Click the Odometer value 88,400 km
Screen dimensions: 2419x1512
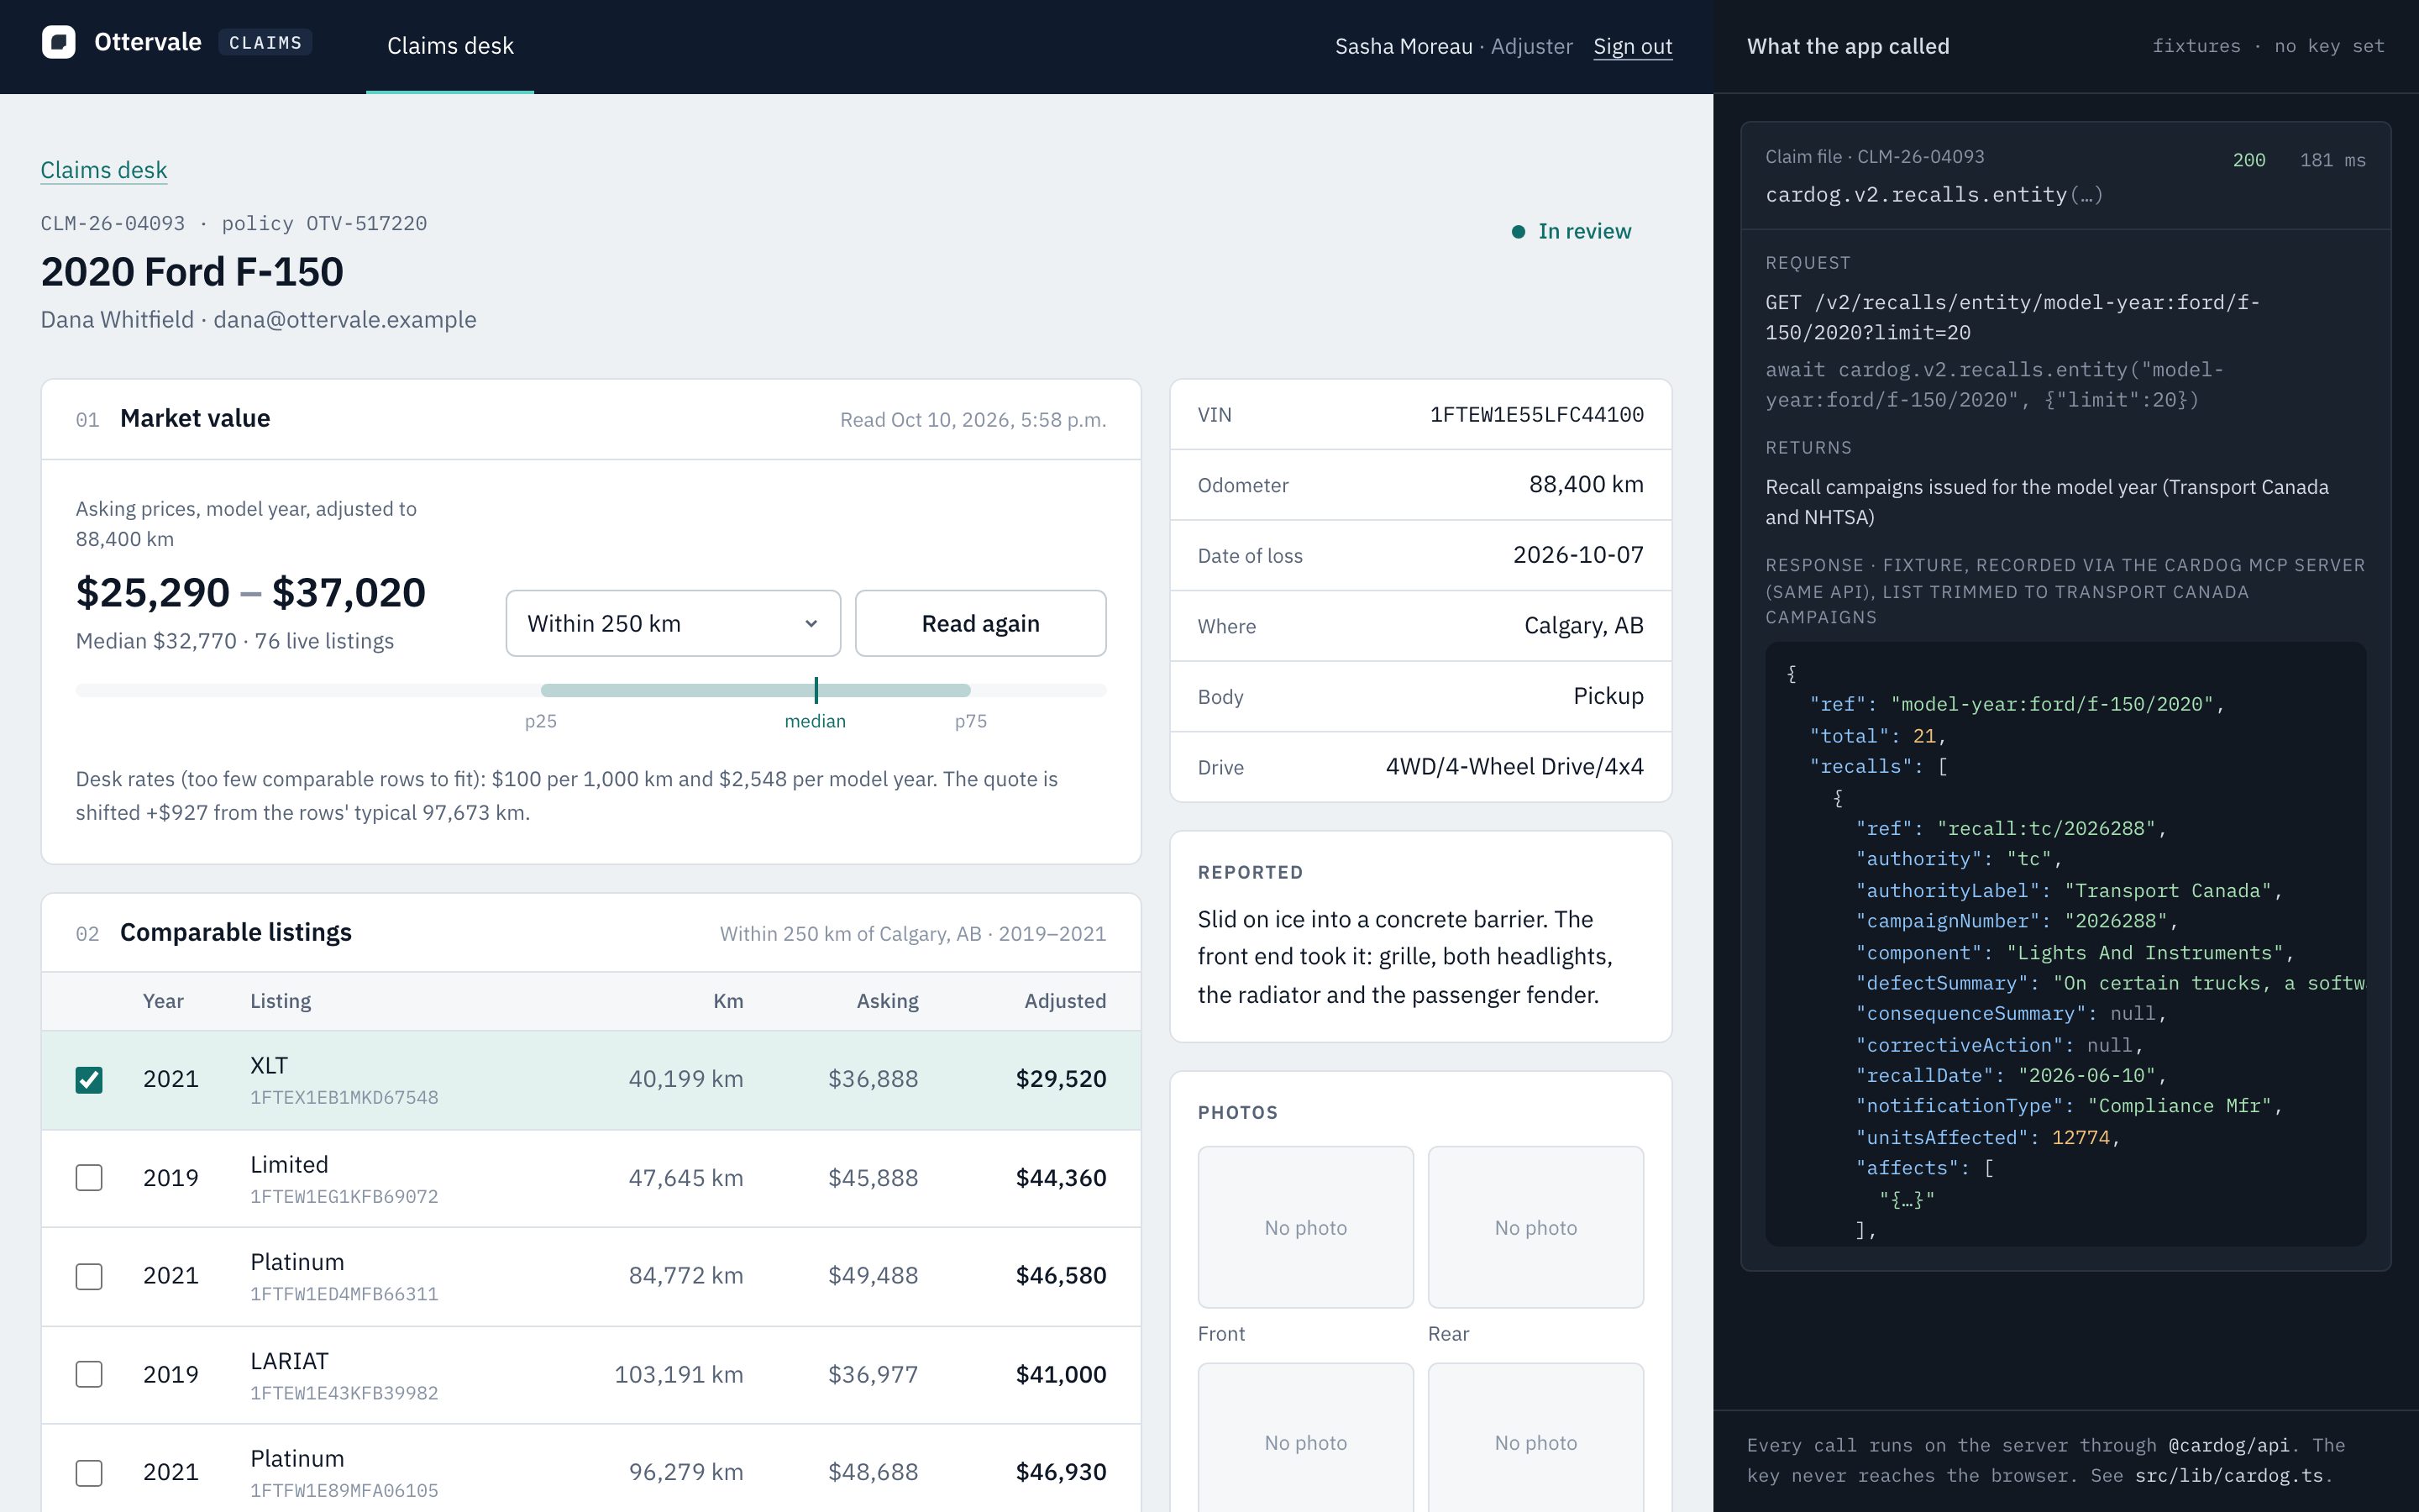[1587, 485]
